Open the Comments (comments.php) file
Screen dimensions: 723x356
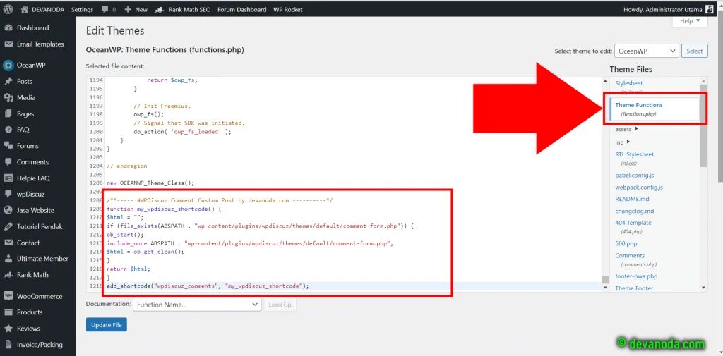point(630,256)
